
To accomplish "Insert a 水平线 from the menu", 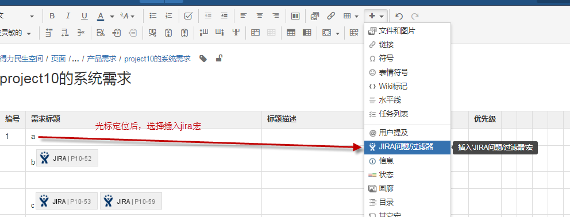I will 407,100.
